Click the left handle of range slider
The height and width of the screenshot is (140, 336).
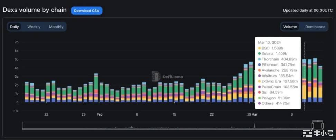pos(313,126)
